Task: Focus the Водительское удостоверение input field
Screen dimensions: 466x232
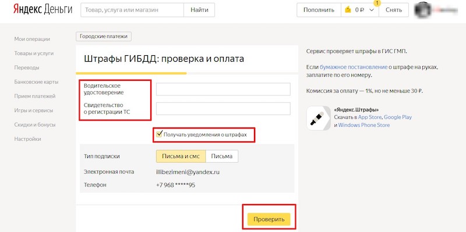Action: point(223,90)
